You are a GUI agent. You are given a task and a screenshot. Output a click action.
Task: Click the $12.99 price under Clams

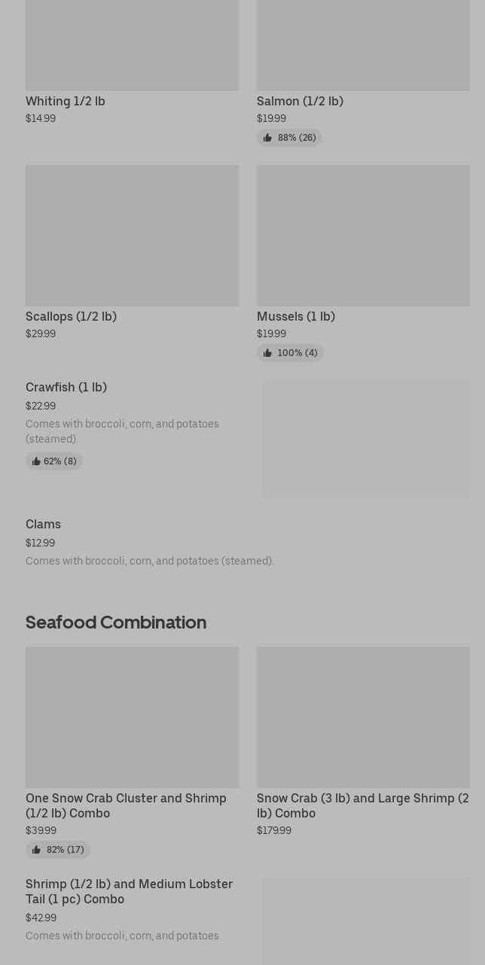coord(40,543)
